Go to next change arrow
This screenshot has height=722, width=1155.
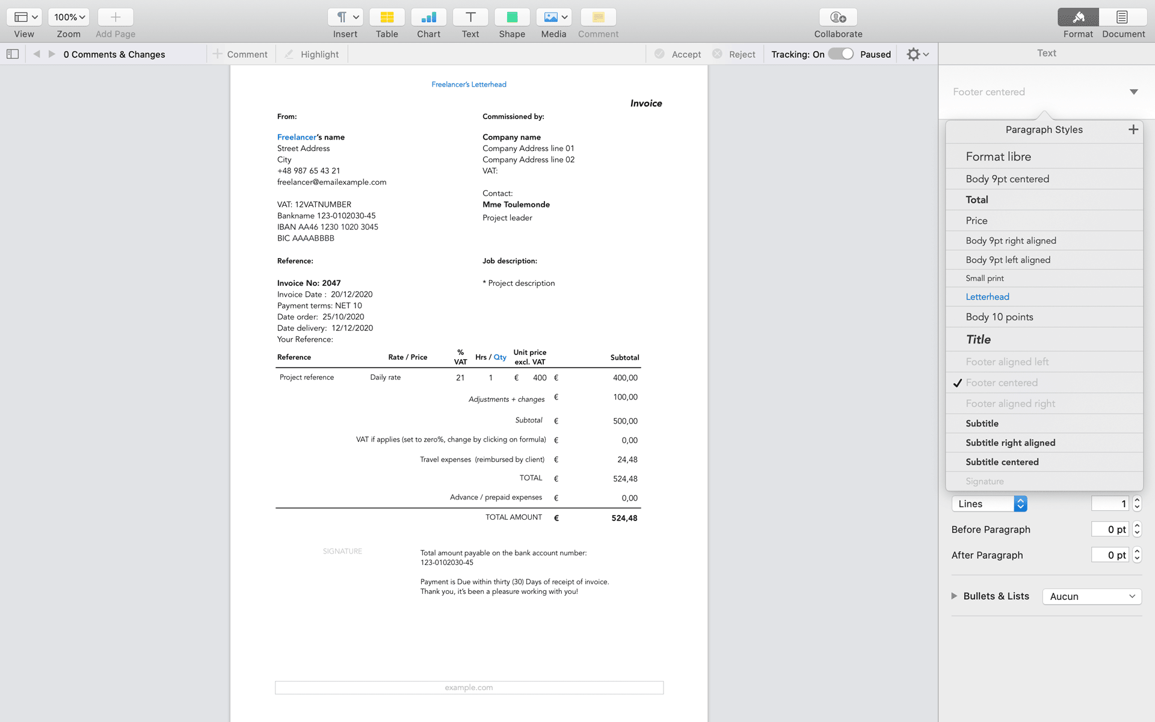click(x=52, y=54)
